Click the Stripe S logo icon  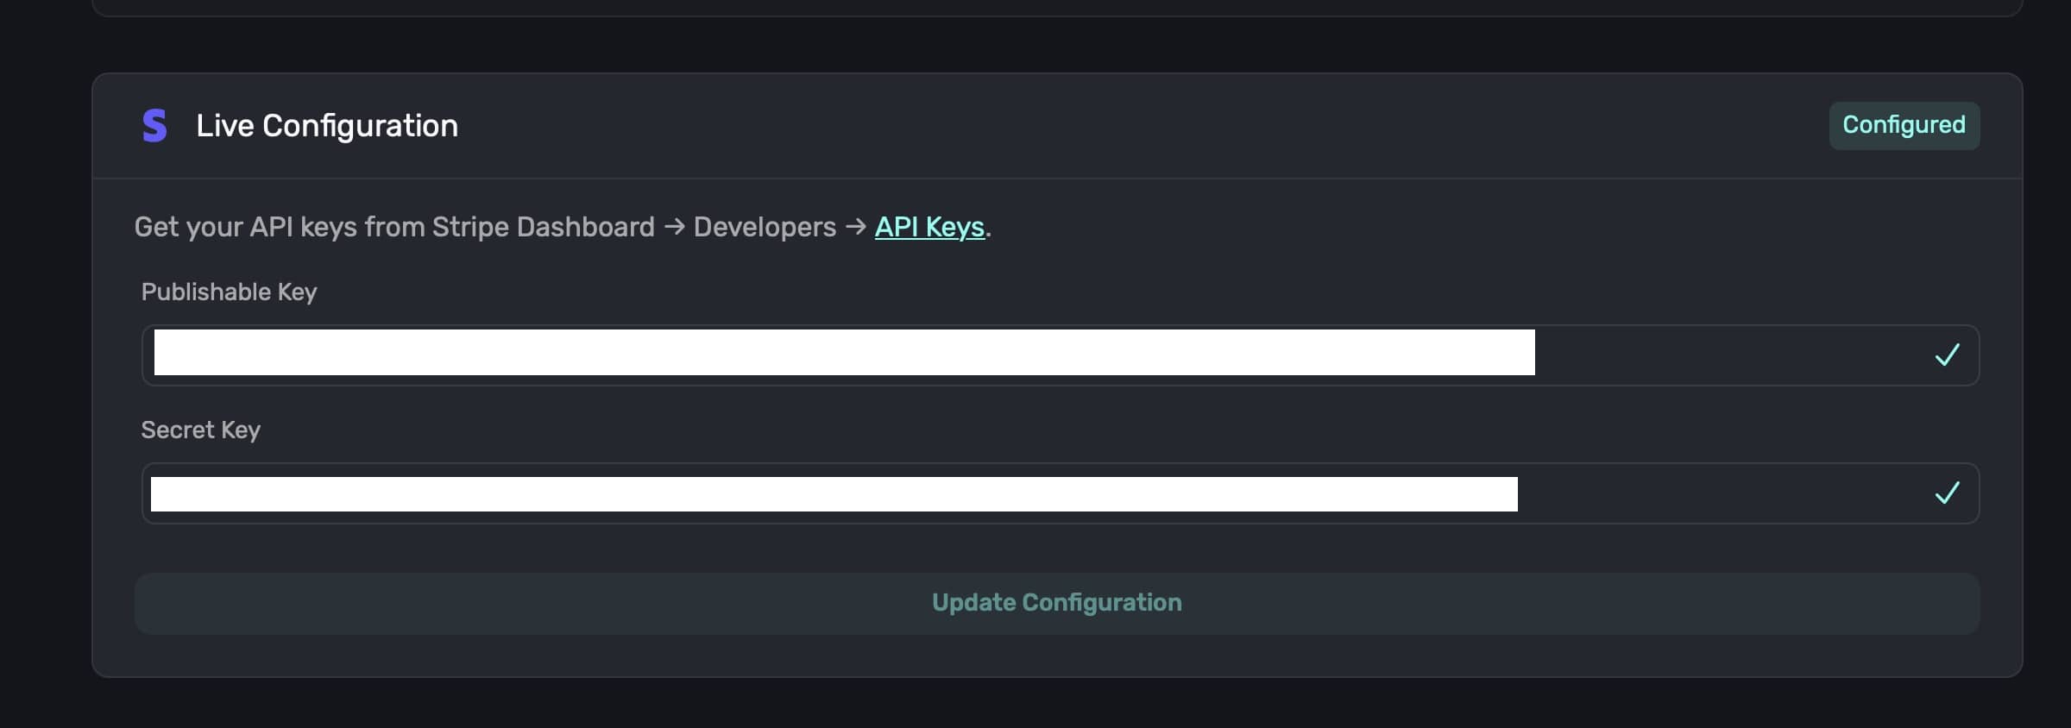pyautogui.click(x=154, y=126)
